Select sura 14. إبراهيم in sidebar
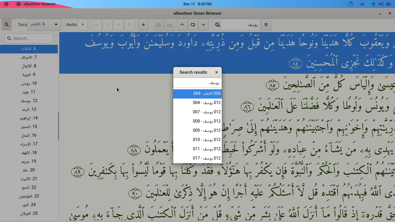 pyautogui.click(x=29, y=118)
